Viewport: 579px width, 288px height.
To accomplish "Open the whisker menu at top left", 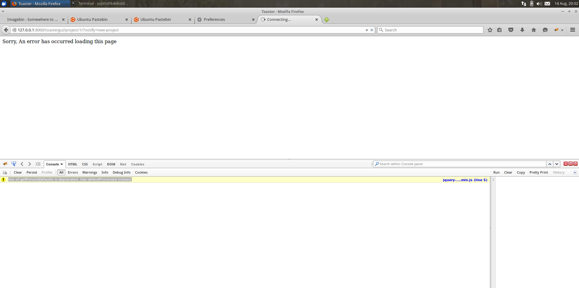I will 4,4.
